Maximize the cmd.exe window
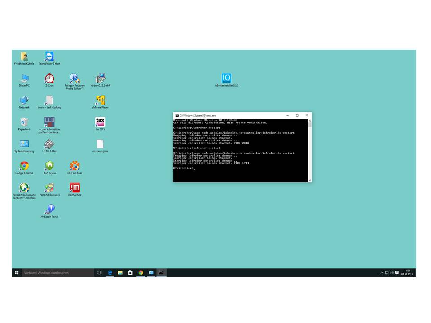431x323 pixels. coord(297,115)
